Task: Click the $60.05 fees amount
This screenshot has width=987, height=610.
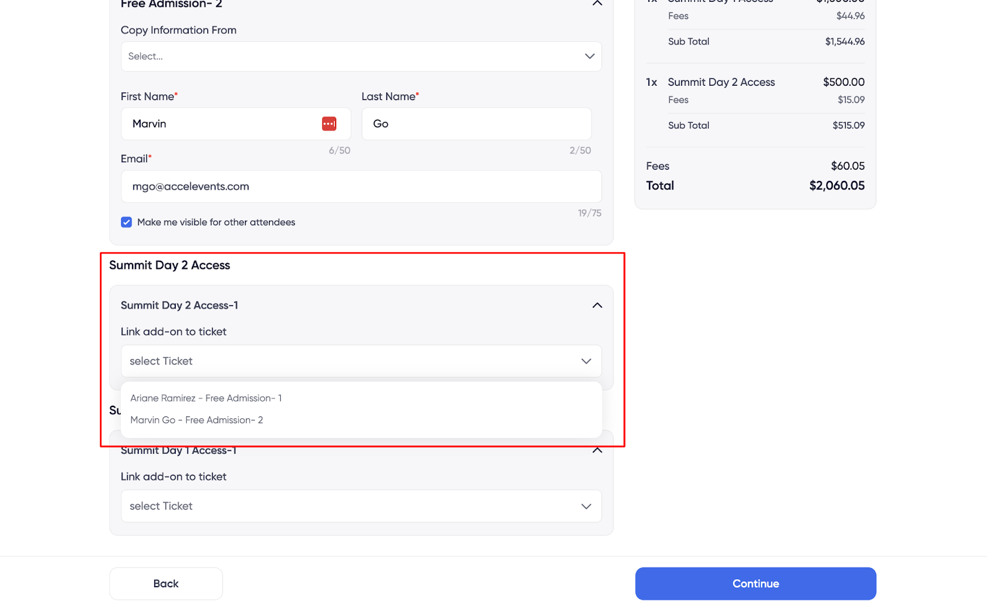Action: (x=848, y=166)
